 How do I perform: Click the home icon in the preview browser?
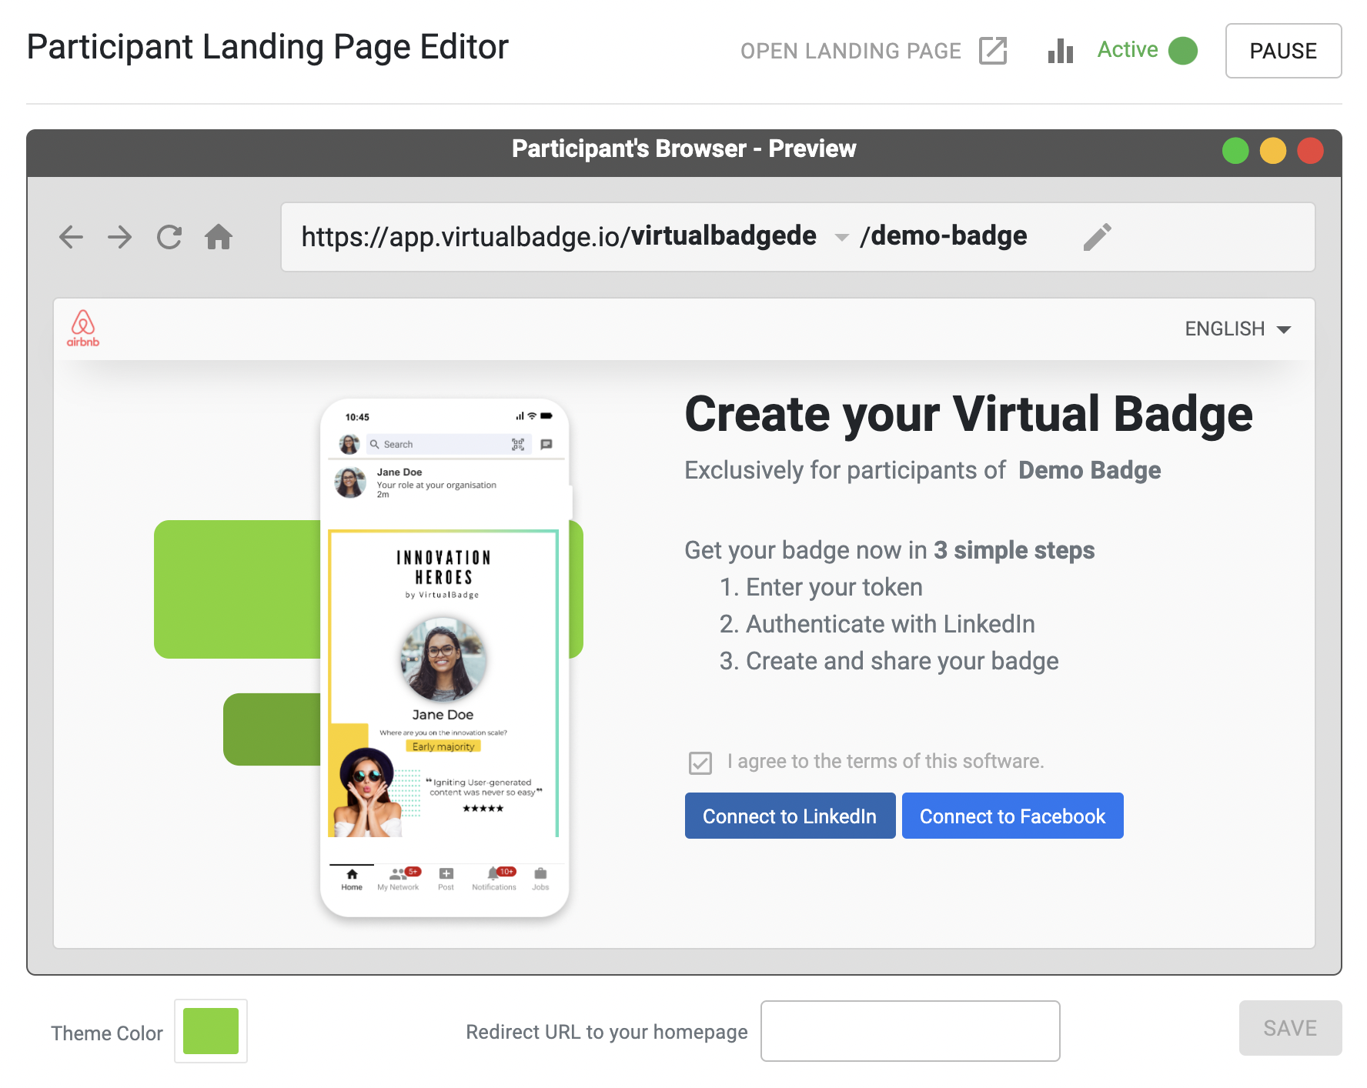coord(219,237)
